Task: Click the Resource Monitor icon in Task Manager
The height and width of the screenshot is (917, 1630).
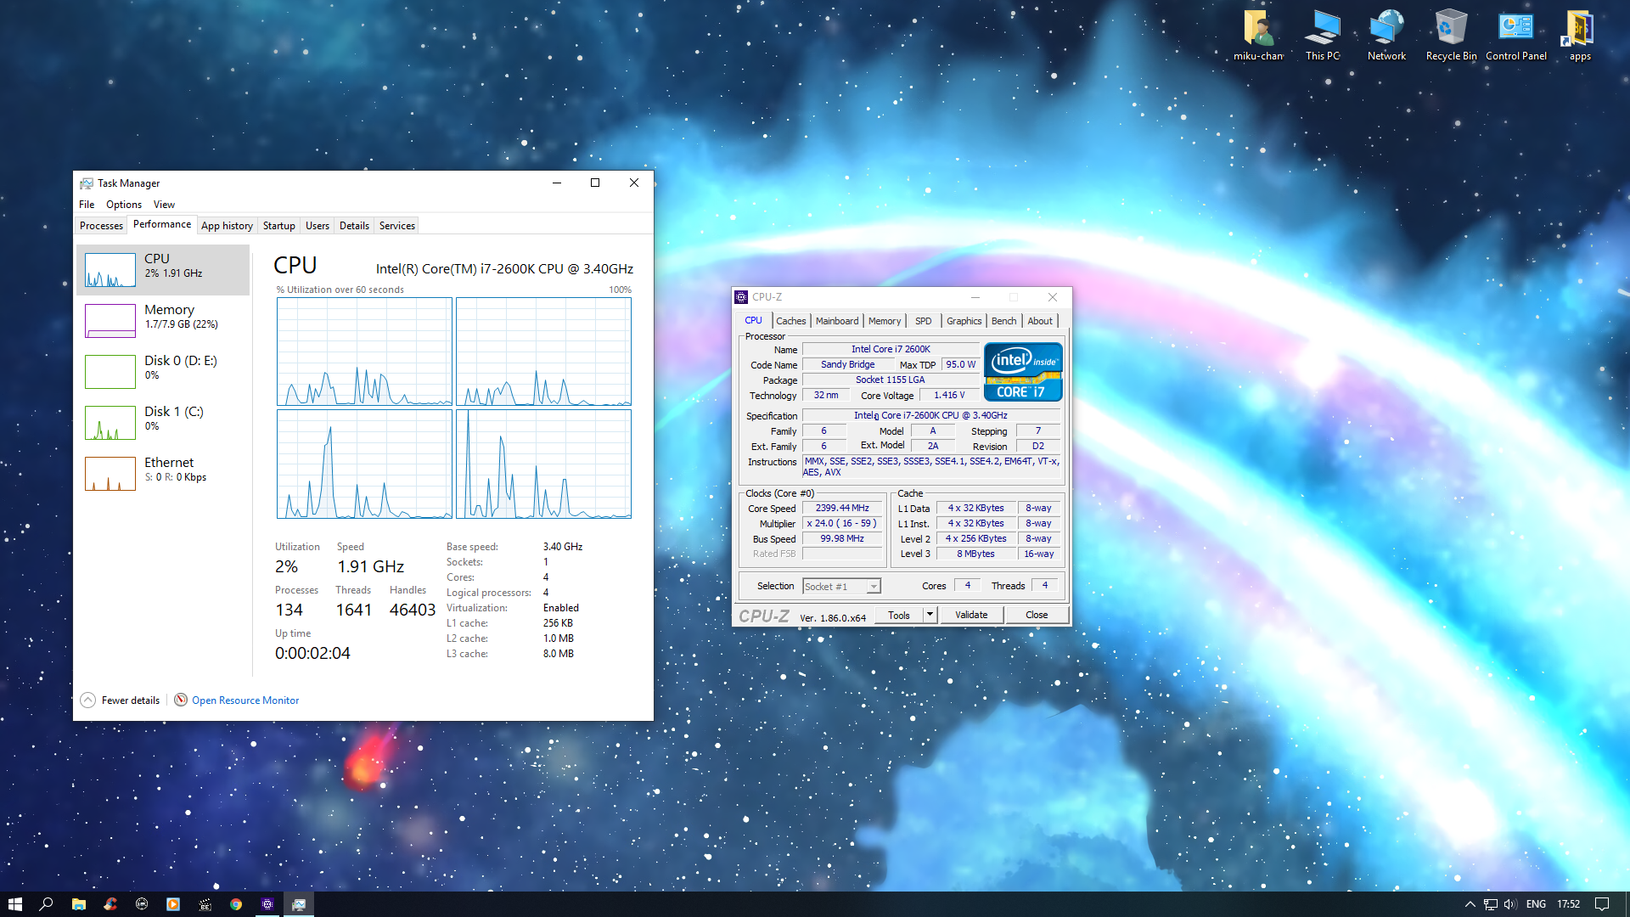Action: pos(181,700)
